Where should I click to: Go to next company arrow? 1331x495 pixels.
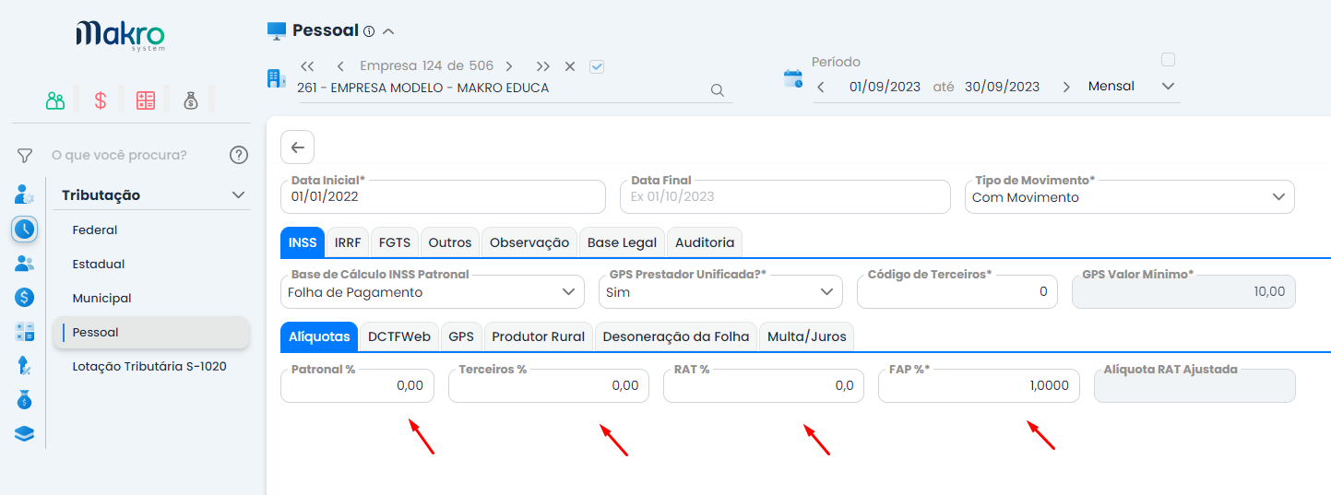pos(509,66)
